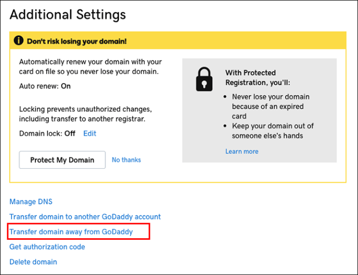Choose Transfer domain away from GoDaddy
Screen dimensions: 358x275
[71, 231]
